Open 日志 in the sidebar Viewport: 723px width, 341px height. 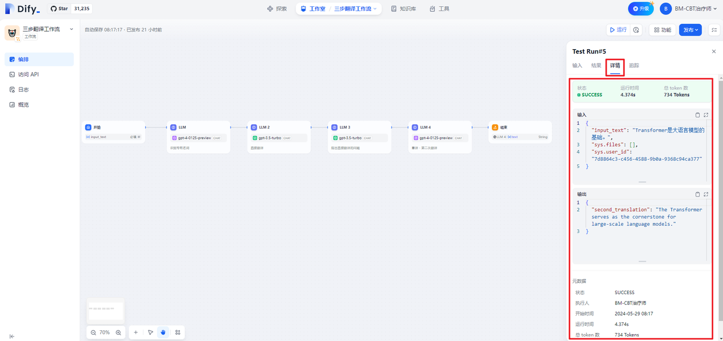[39, 90]
